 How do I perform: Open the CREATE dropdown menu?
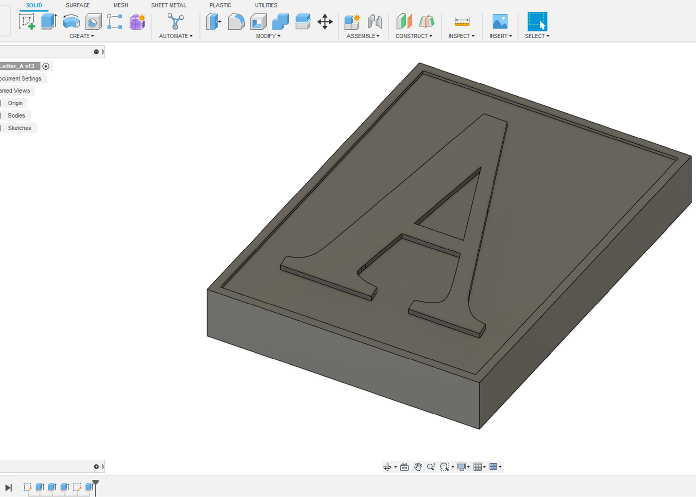82,36
